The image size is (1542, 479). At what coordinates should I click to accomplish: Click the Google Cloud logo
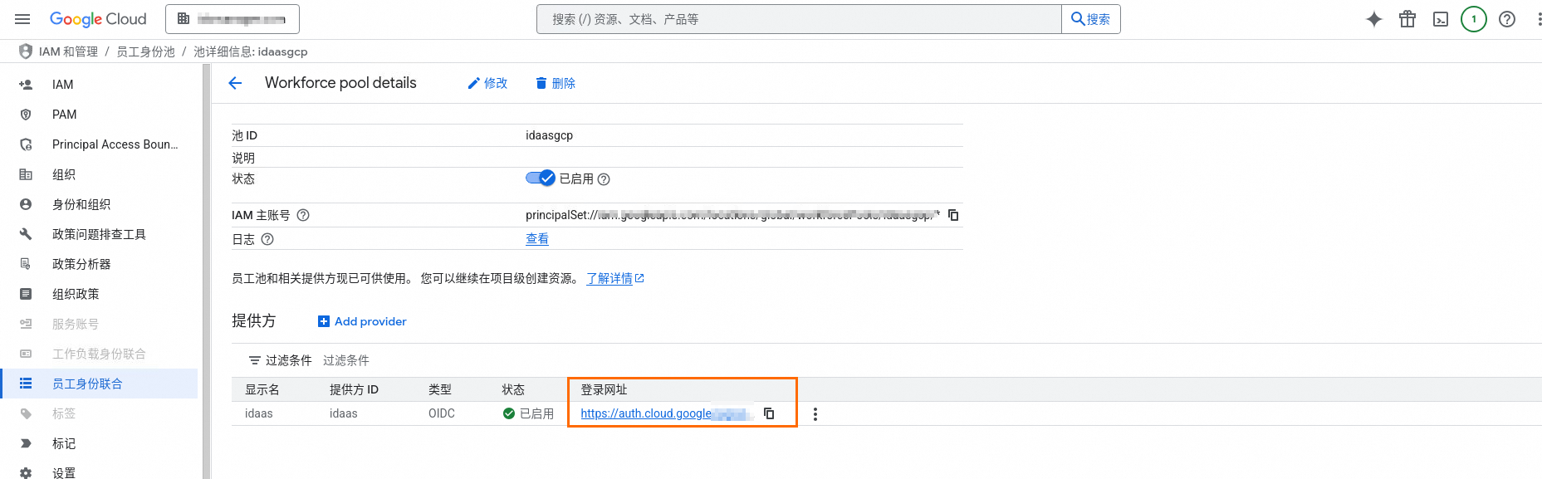click(98, 19)
